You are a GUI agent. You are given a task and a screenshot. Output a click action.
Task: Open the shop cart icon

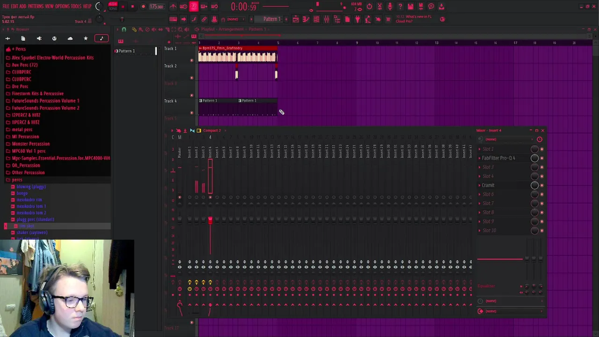[388, 19]
